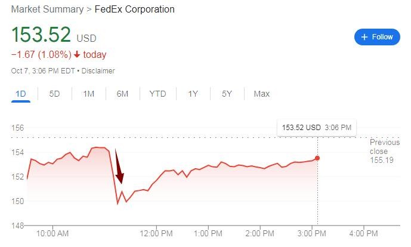The width and height of the screenshot is (411, 247).
Task: Click the plus icon in Follow
Action: (x=363, y=37)
